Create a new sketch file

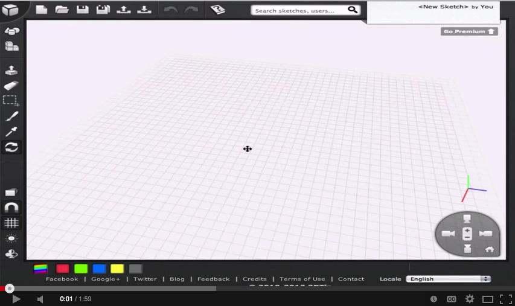click(x=42, y=10)
